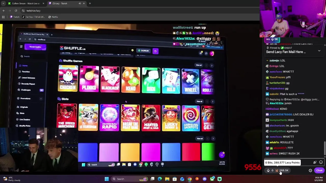Launch the Keno game tile
326x183 pixels.
tap(131, 80)
